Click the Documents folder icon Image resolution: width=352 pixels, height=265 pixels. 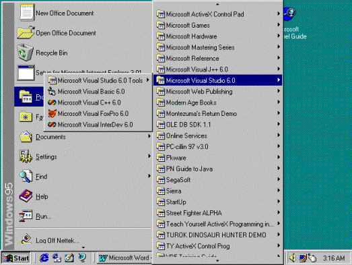click(26, 137)
